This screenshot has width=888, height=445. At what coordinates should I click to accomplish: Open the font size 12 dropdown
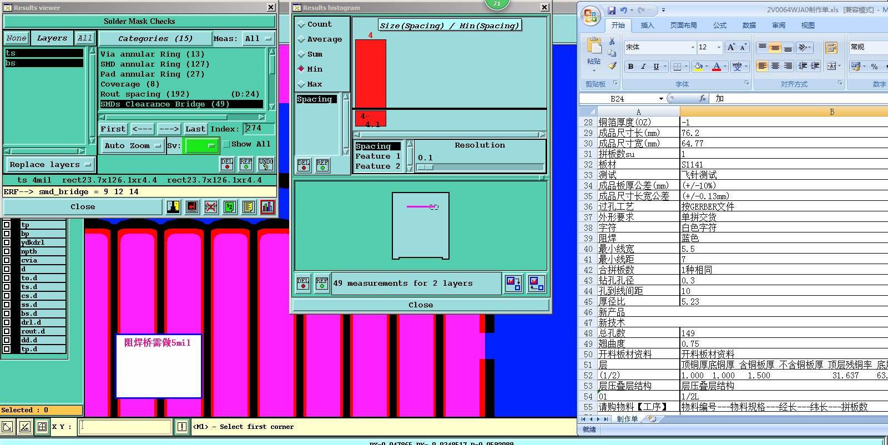(719, 47)
